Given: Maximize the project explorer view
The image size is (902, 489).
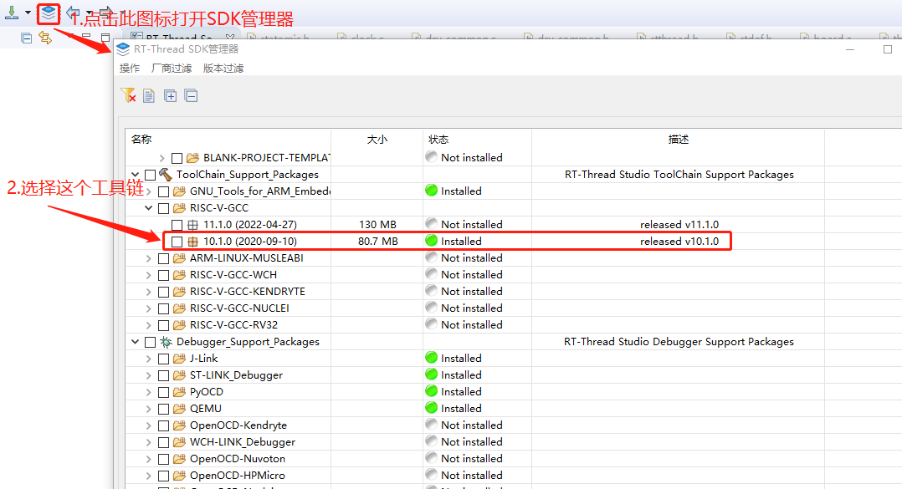Looking at the screenshot, I should pos(105,38).
